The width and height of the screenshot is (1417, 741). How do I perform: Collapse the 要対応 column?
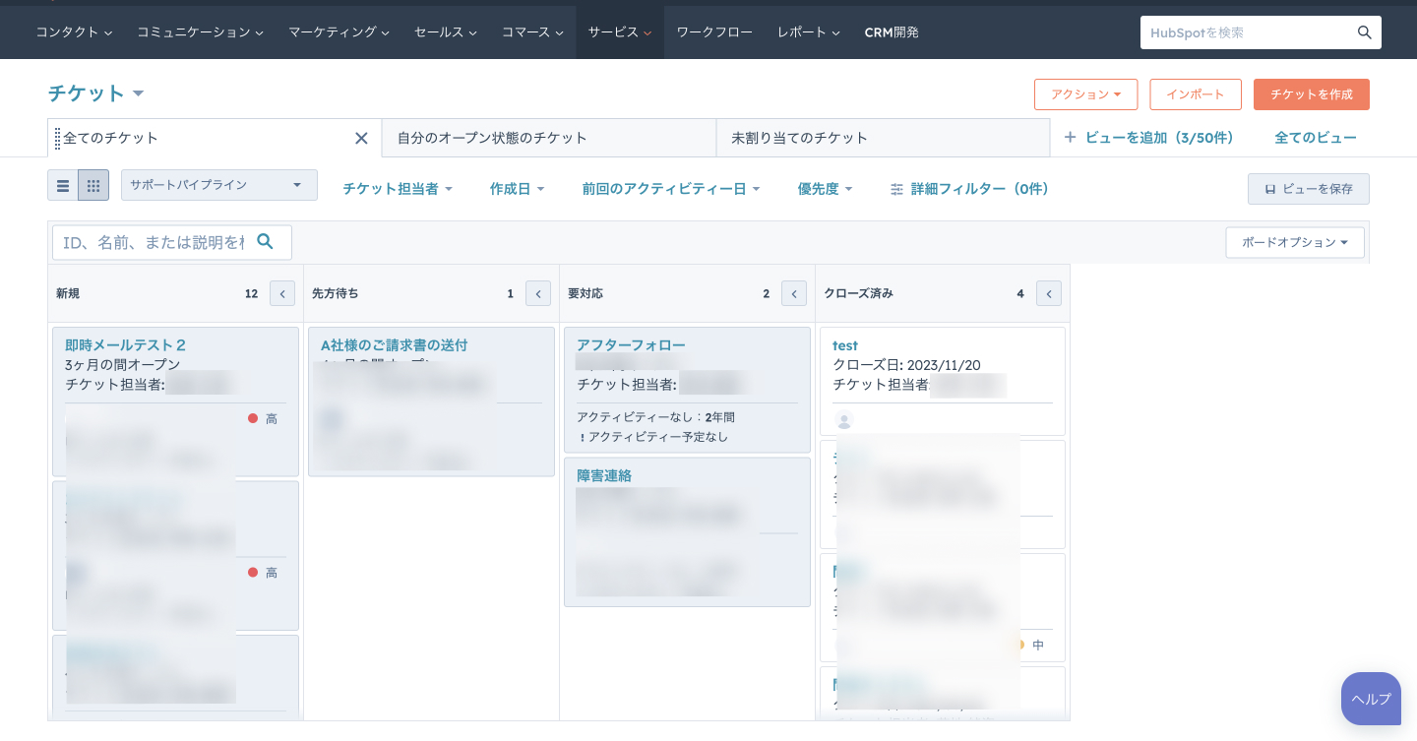click(794, 293)
